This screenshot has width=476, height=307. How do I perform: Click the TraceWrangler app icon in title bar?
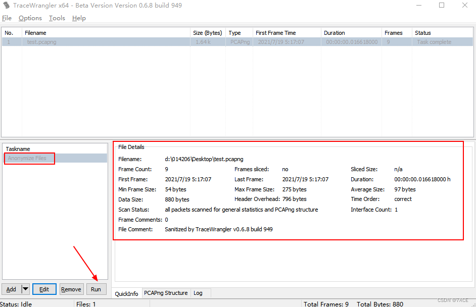click(7, 5)
